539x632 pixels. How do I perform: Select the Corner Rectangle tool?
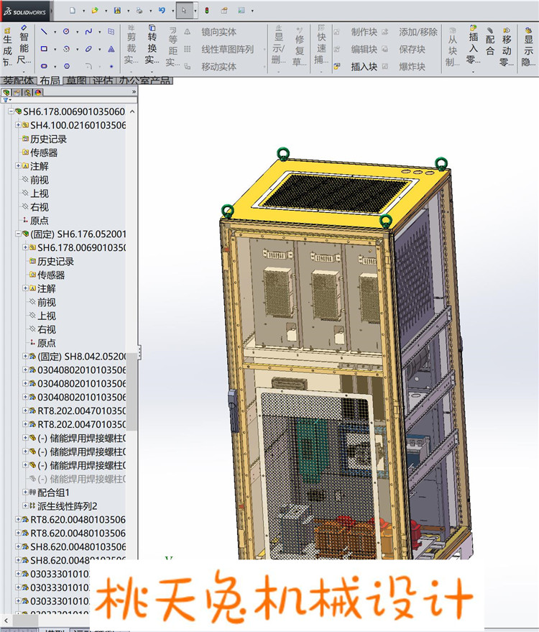pyautogui.click(x=44, y=49)
